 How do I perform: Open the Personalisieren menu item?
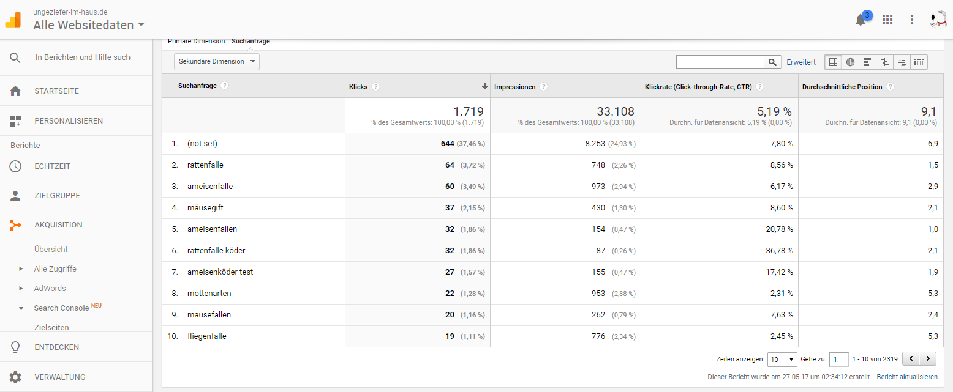point(69,121)
